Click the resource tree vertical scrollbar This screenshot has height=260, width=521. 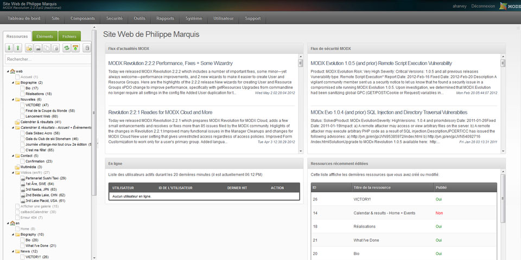[94, 113]
